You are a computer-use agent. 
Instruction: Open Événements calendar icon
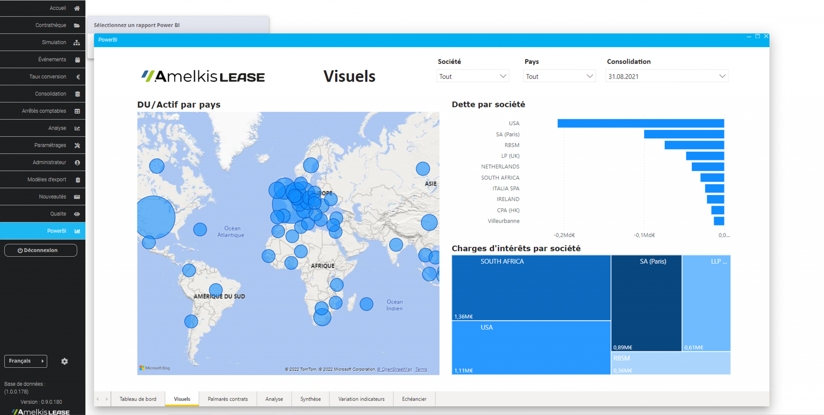(x=77, y=60)
